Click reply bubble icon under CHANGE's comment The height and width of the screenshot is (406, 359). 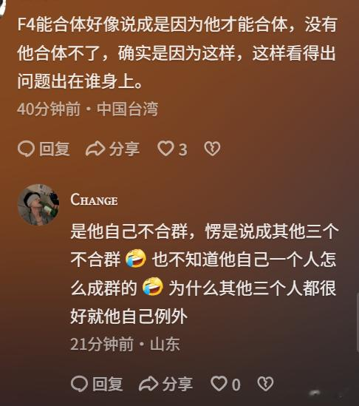click(x=79, y=384)
